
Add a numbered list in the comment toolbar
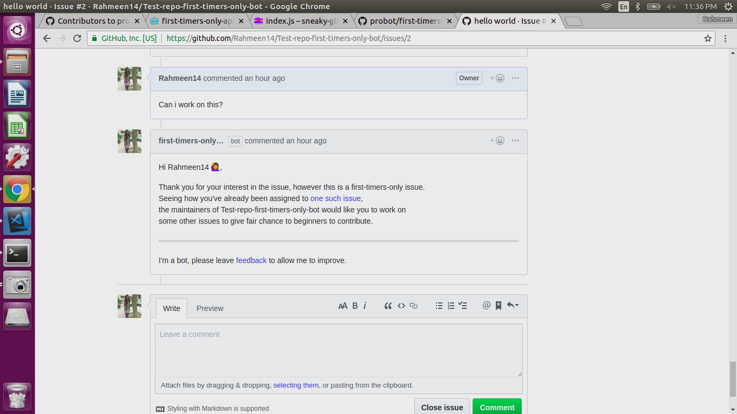451,306
